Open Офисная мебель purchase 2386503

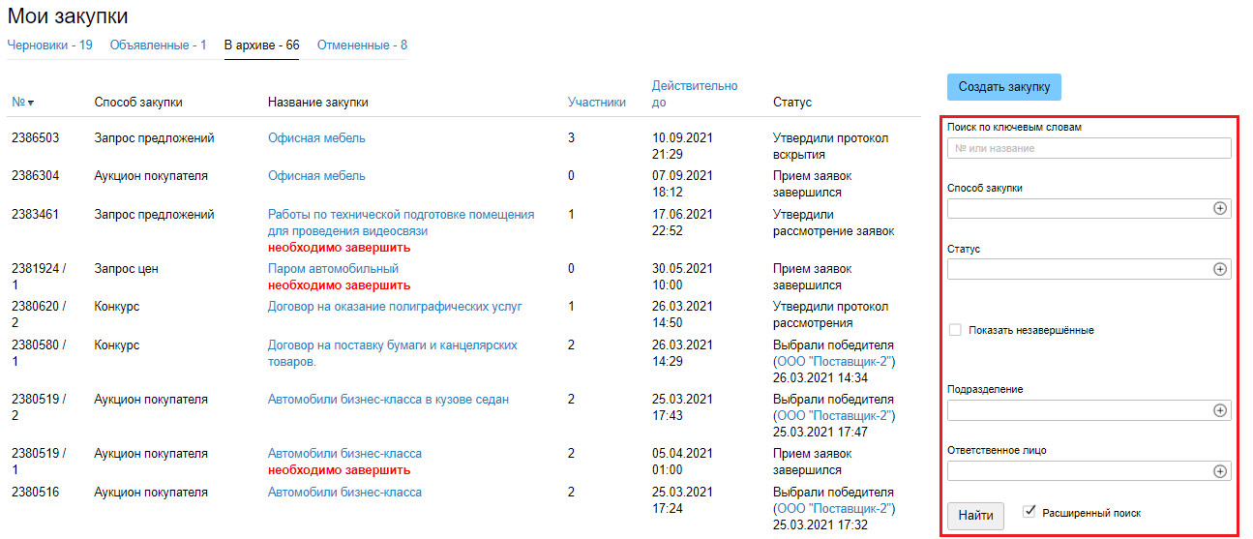tap(316, 138)
